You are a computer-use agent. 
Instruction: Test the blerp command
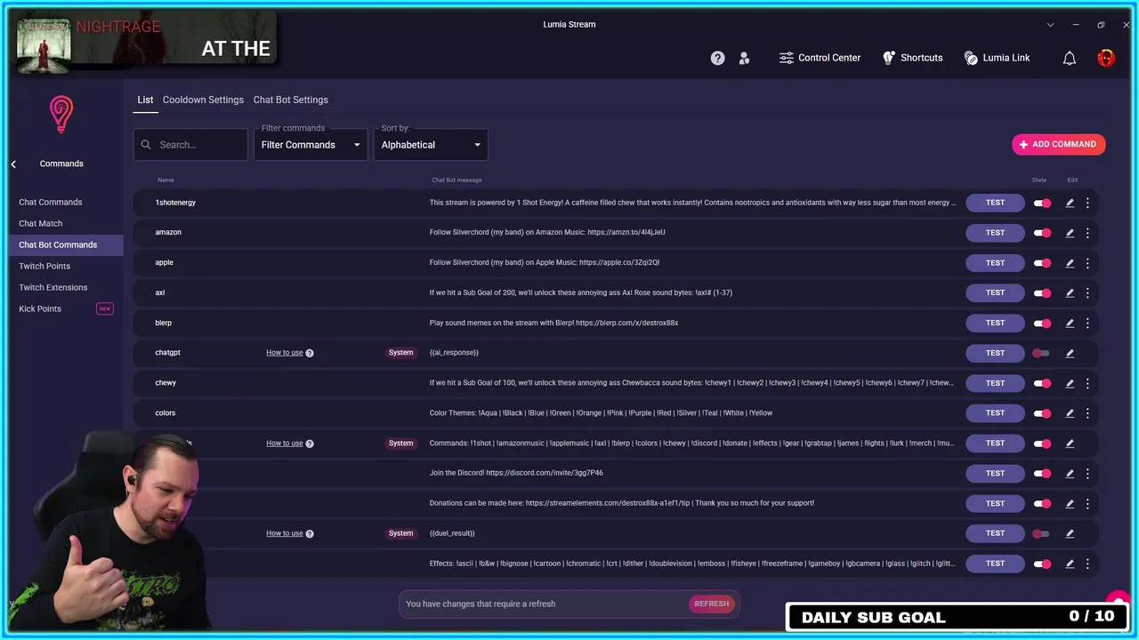coord(995,323)
